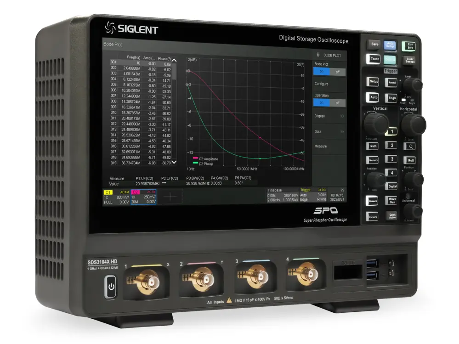Image resolution: width=459 pixels, height=344 pixels.
Task: Select table row 010 with 18.367357M
Action: [x=141, y=113]
